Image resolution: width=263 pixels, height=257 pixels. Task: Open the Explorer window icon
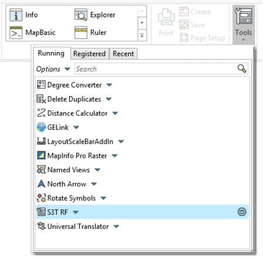click(81, 15)
